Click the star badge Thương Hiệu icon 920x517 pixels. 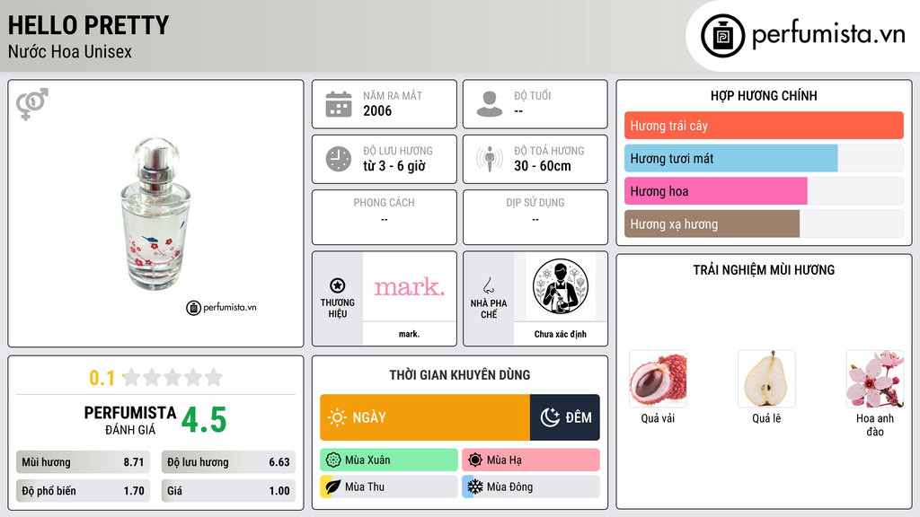[x=338, y=285]
